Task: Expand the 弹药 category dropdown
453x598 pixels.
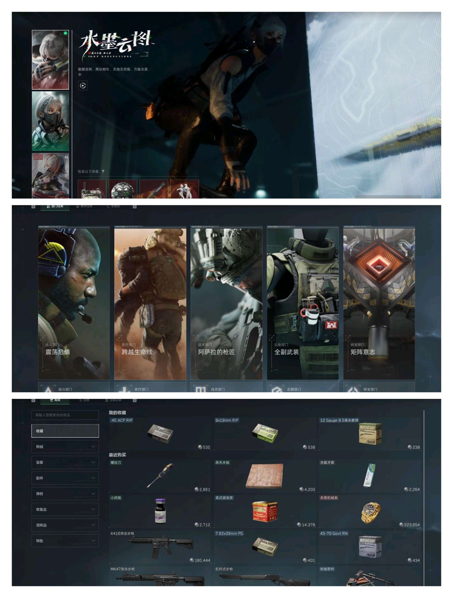Action: pos(65,494)
